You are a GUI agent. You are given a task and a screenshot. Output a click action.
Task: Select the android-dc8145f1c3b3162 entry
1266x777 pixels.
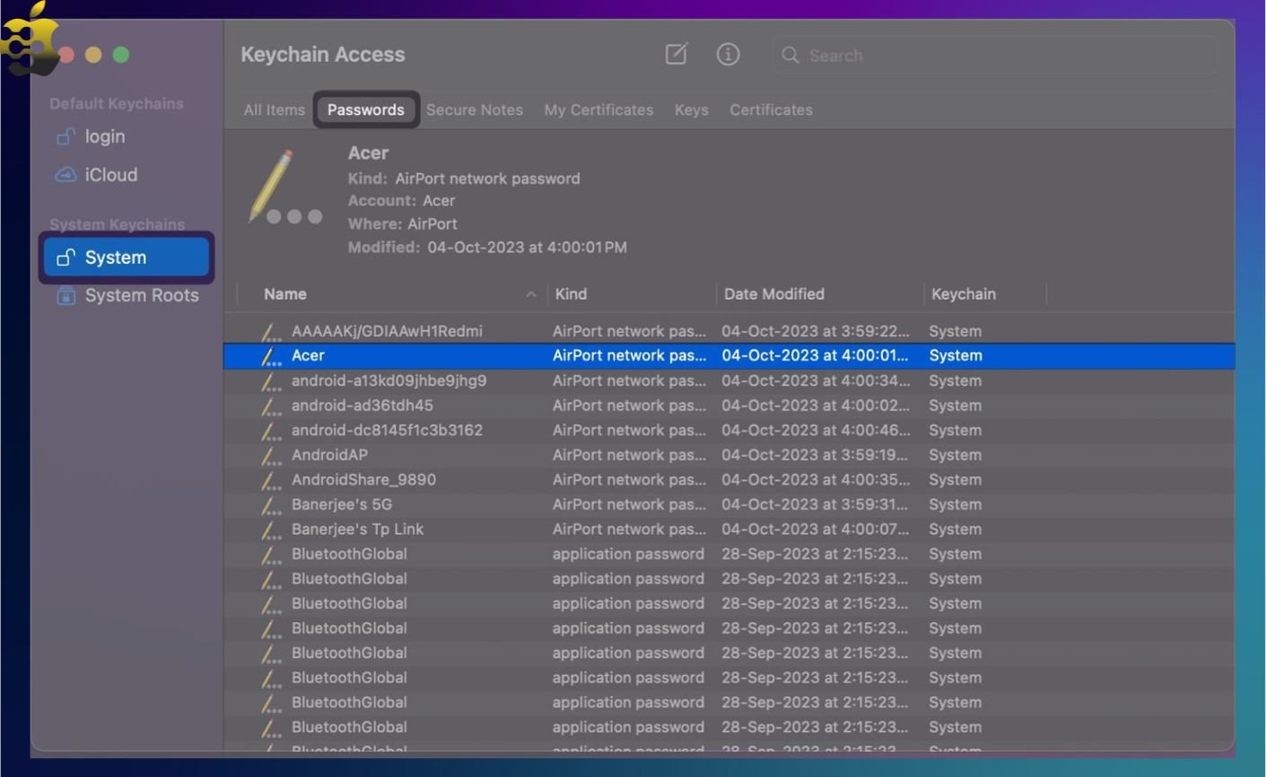click(729, 431)
